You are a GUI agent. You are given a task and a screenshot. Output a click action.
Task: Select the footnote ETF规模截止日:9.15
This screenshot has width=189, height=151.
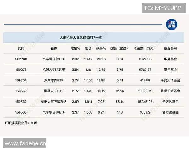click(x=21, y=123)
